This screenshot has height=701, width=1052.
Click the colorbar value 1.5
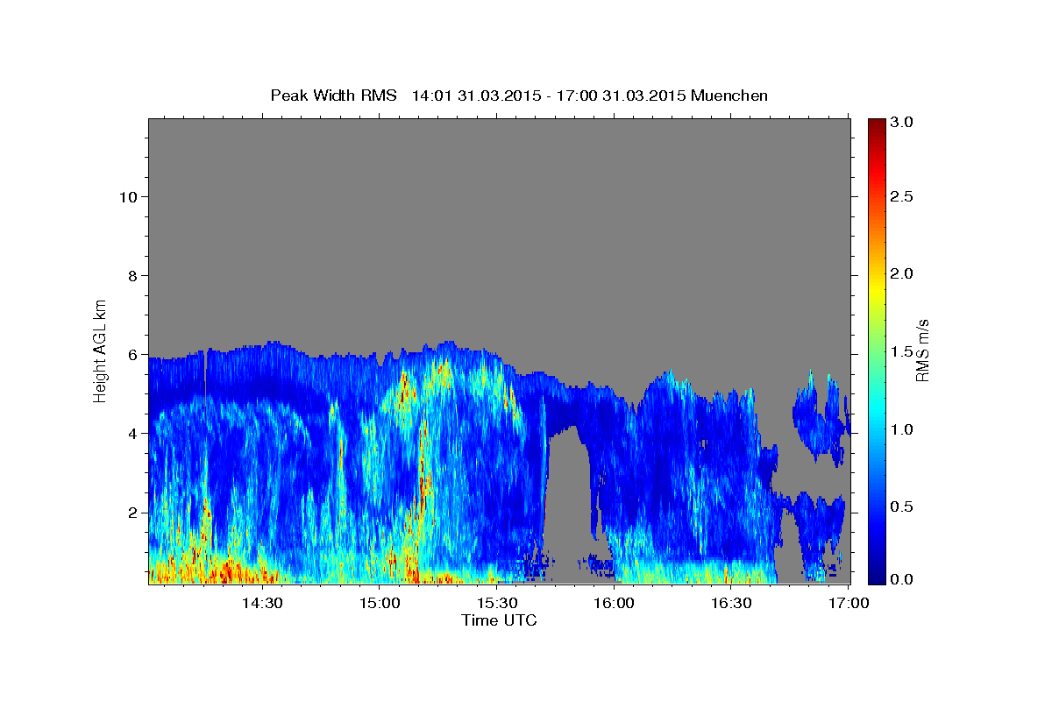coord(901,351)
